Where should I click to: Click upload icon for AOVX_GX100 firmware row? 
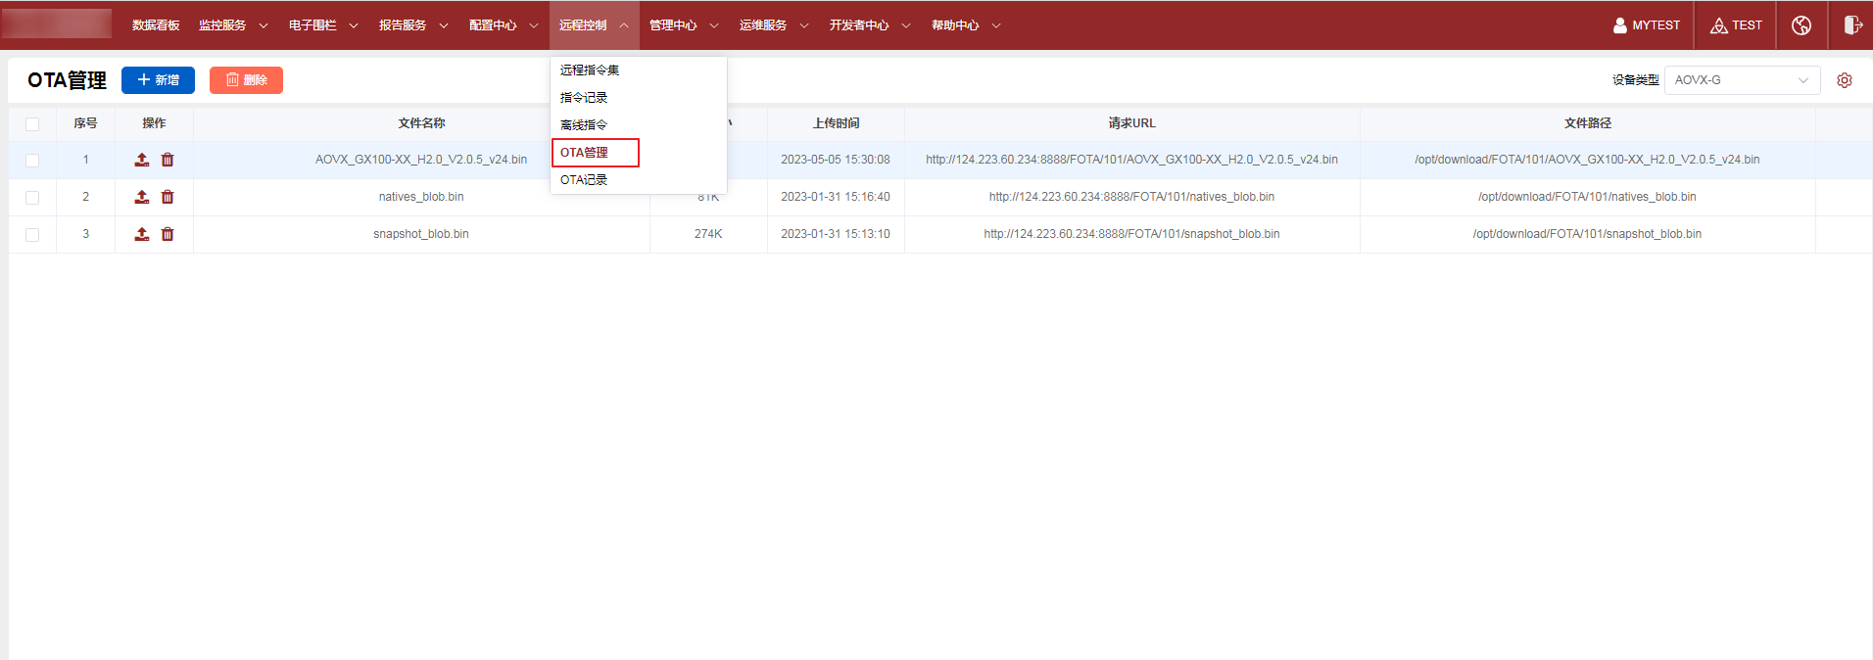[x=142, y=160]
